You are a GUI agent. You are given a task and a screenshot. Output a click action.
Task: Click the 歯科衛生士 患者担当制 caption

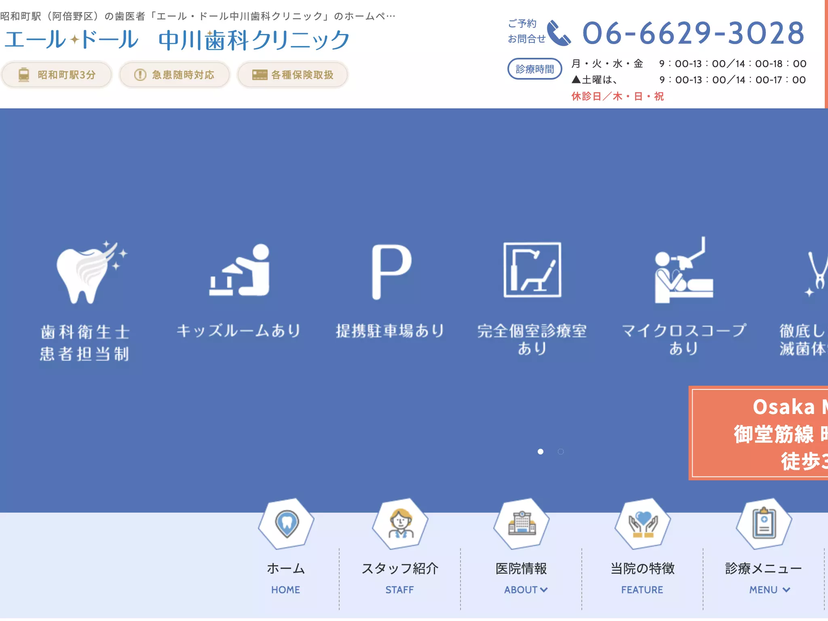(x=85, y=343)
